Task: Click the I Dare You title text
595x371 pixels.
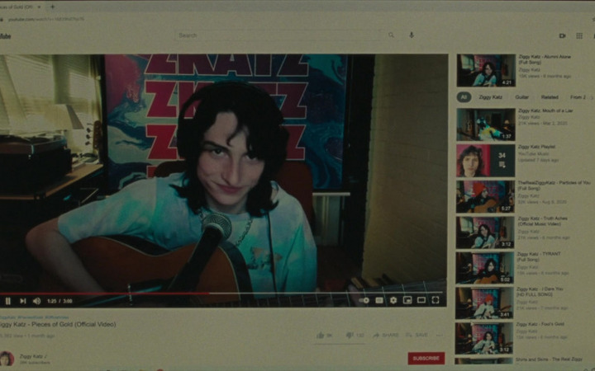Action: point(540,292)
